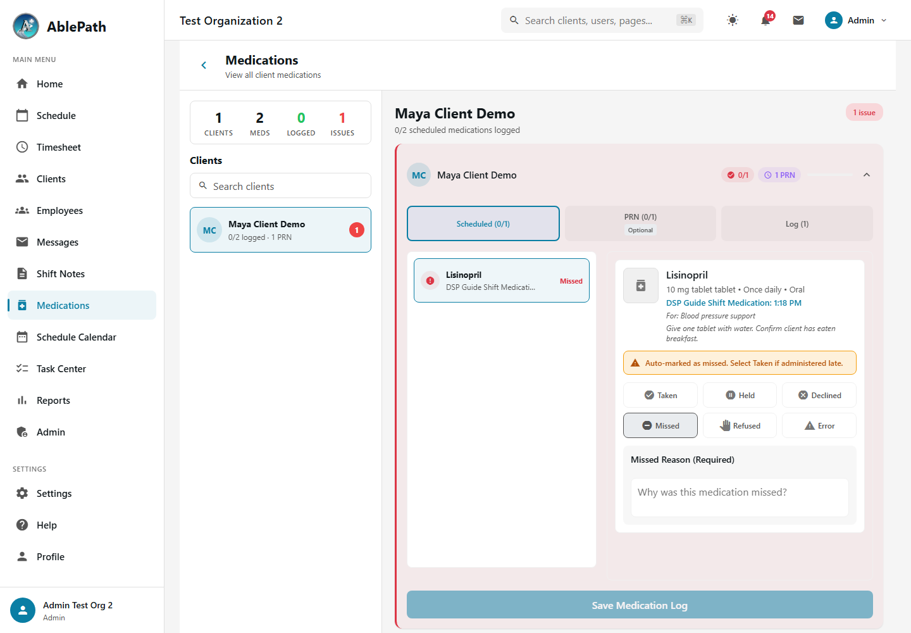
Task: Go to Timesheet
Action: [82, 147]
